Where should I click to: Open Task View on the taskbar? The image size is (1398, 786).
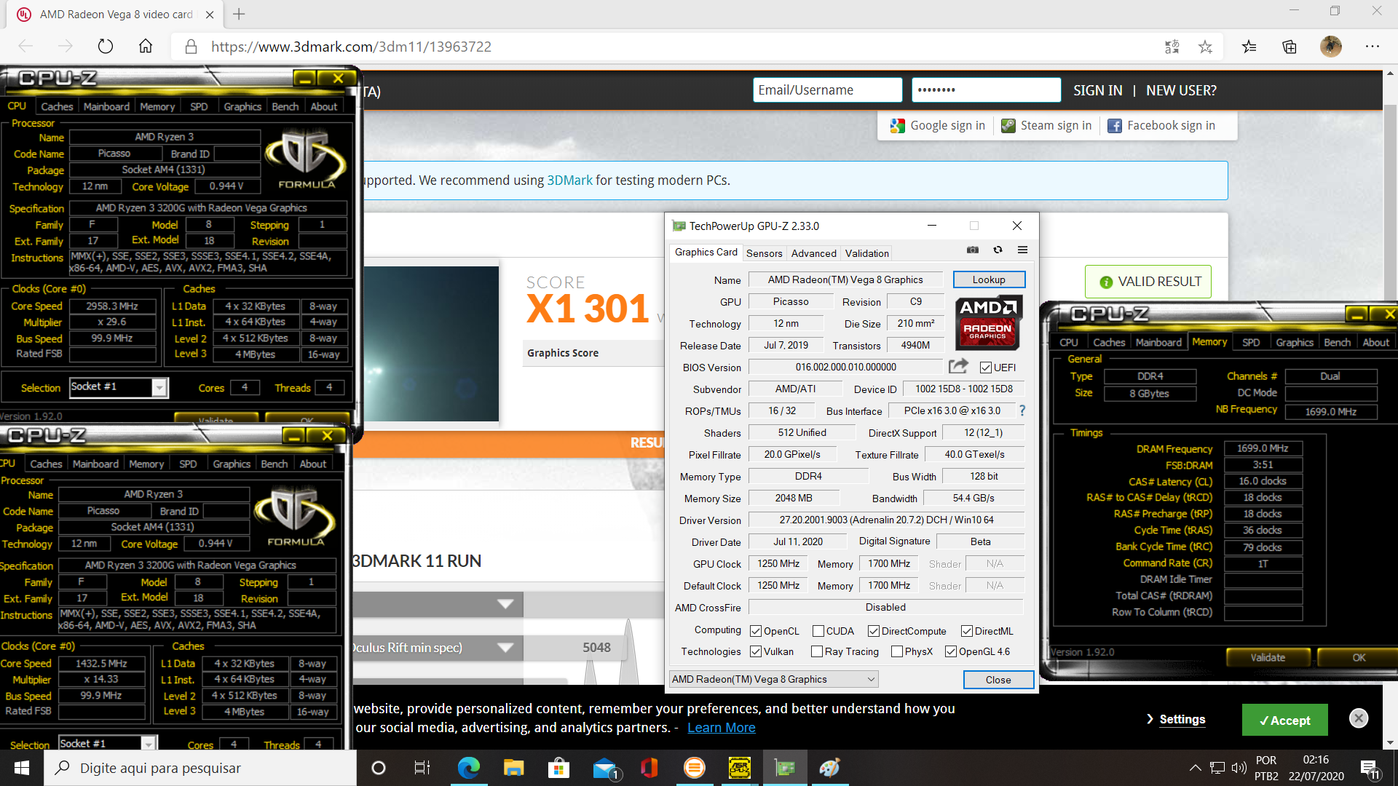[422, 768]
